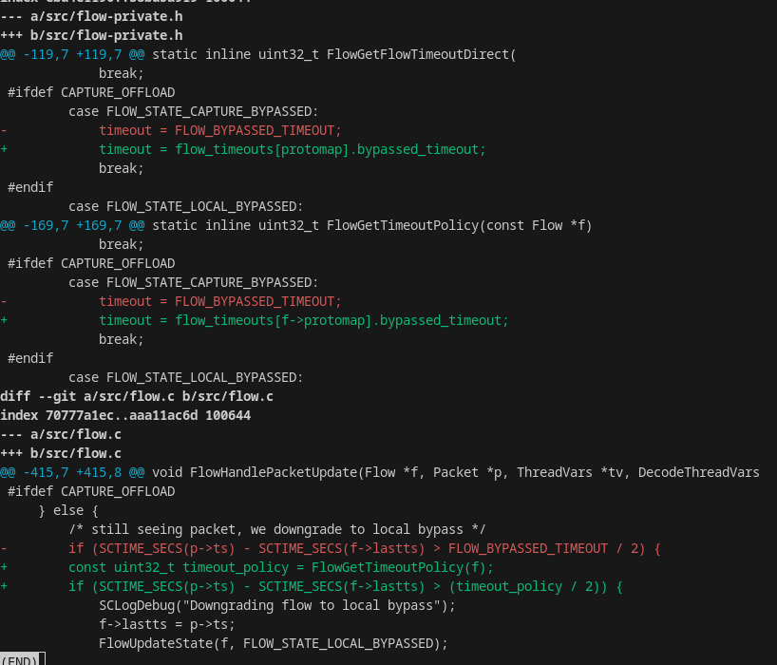Screen dimensions: 777x665
Task: Click the removed "FLOW_BYPASSED_TIMEOUT / 2" if statement
Action: [364, 548]
